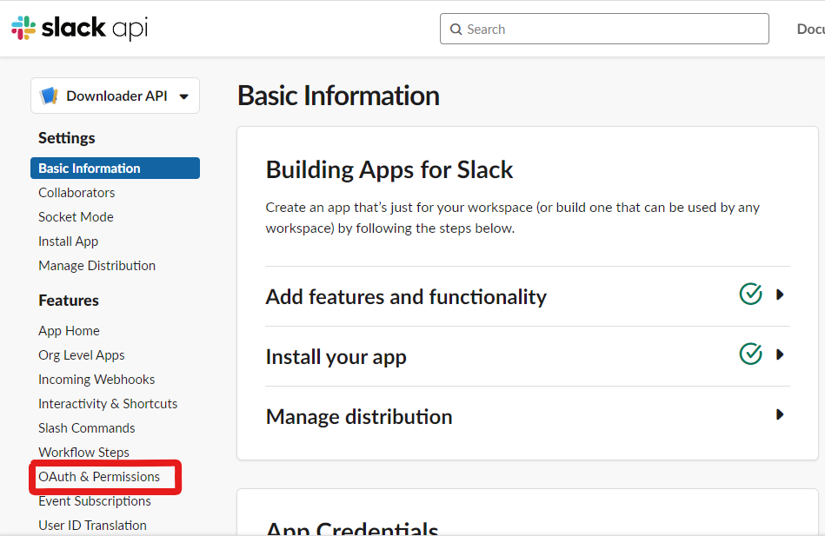Viewport: 825px width, 536px height.
Task: Expand the Install your app section
Action: (x=780, y=354)
